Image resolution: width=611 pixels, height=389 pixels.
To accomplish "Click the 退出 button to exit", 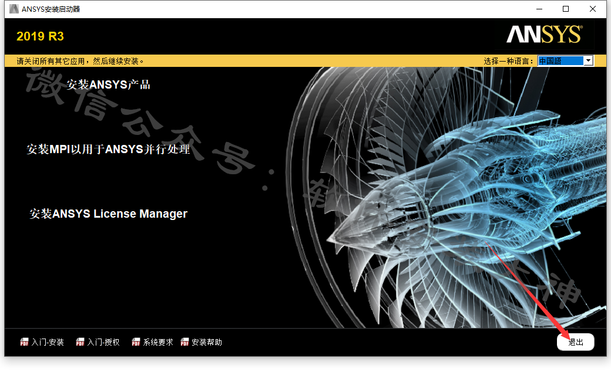I will [576, 342].
